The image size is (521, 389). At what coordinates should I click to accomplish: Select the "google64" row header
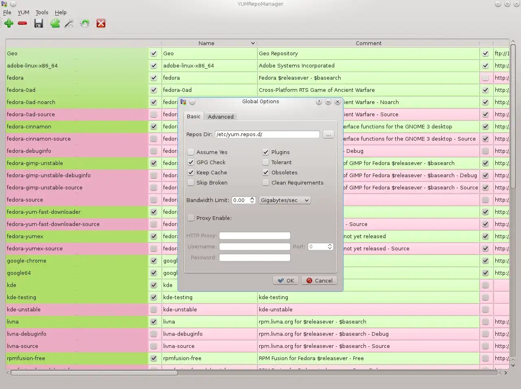coord(77,273)
